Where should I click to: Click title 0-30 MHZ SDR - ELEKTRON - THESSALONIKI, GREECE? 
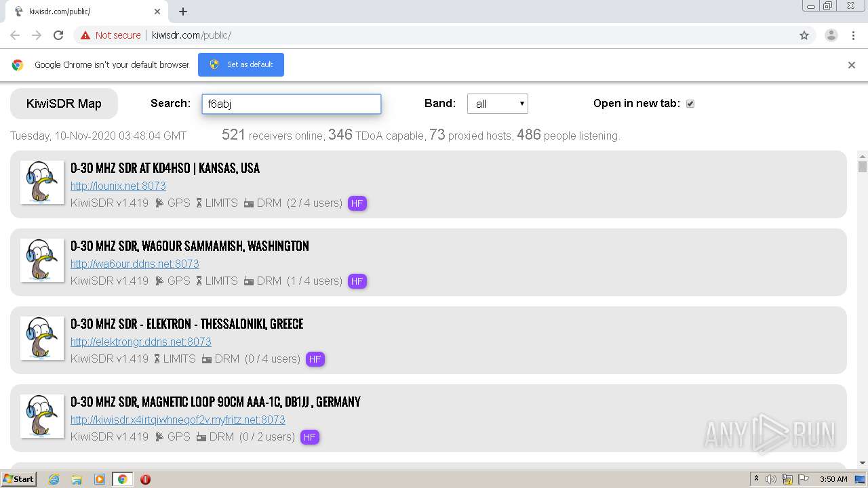(187, 324)
